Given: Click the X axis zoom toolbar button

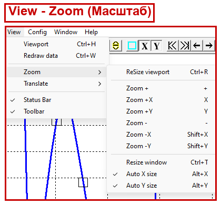Looking at the screenshot, I should point(145,46).
